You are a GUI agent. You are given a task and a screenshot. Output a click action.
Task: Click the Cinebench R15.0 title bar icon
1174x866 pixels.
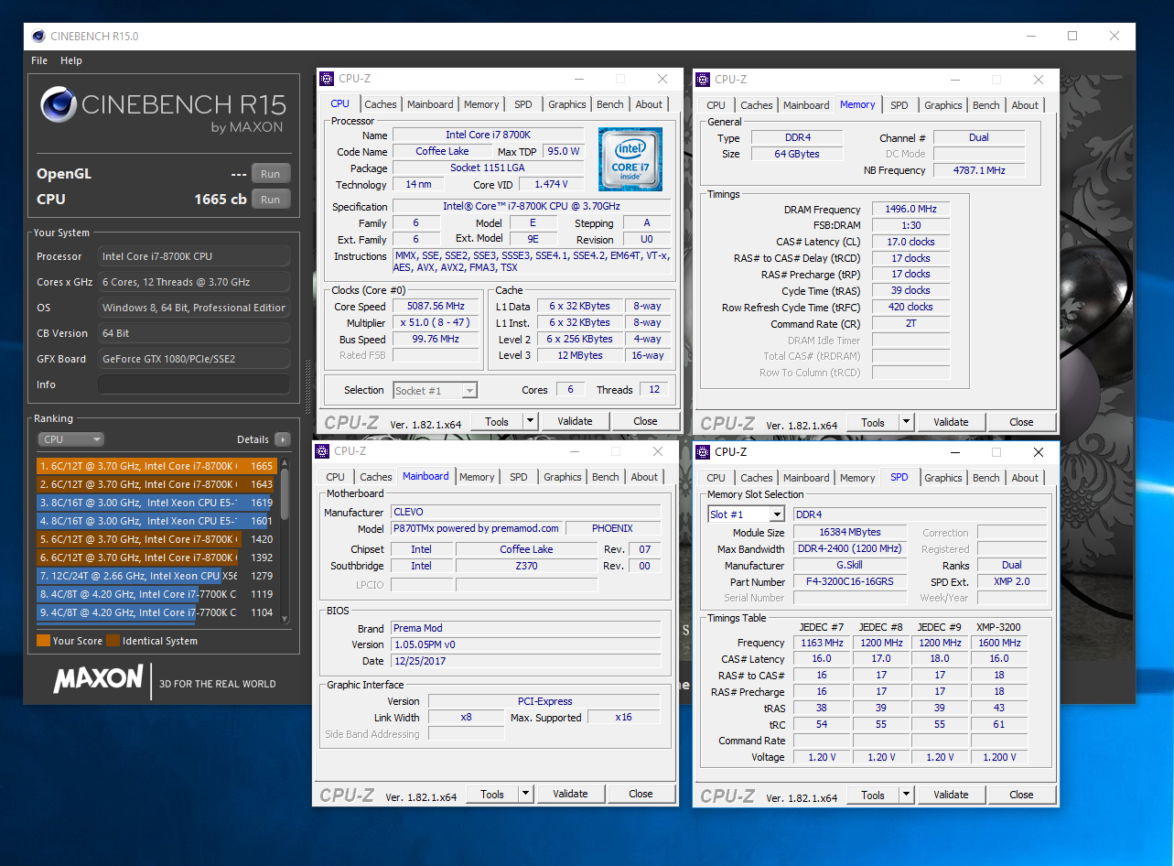[x=38, y=36]
